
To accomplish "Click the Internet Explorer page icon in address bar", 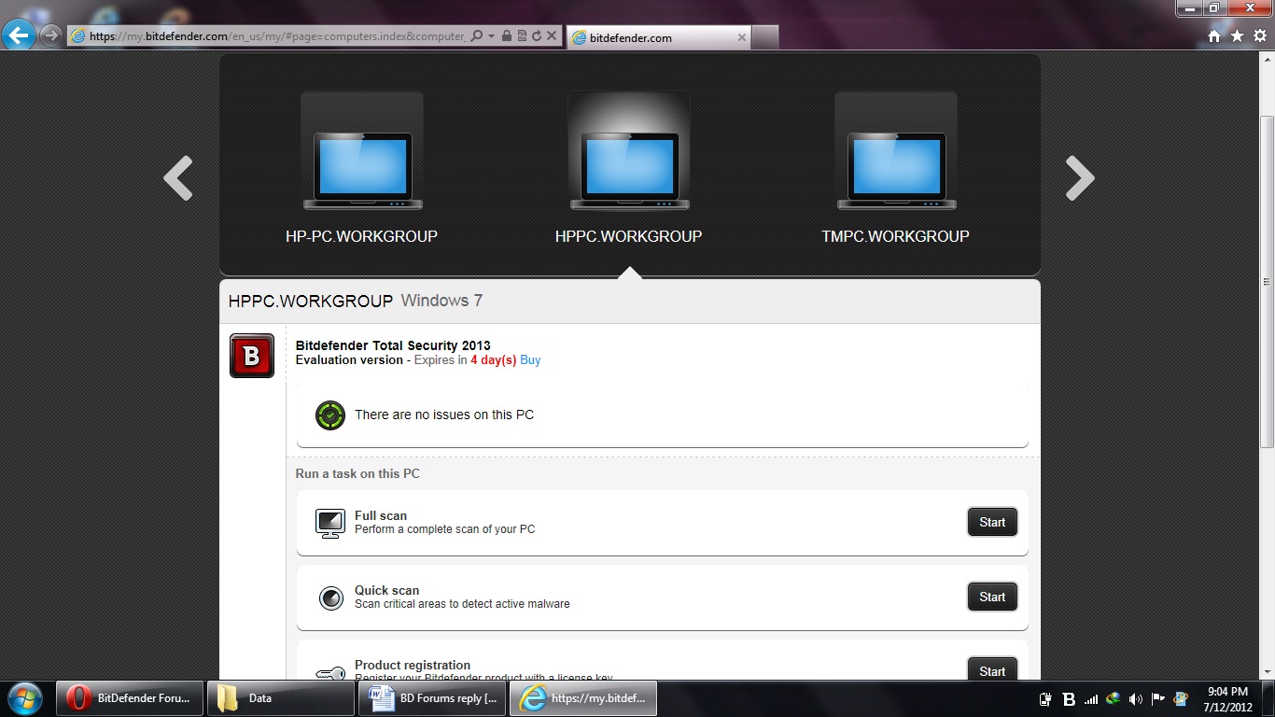I will 79,36.
